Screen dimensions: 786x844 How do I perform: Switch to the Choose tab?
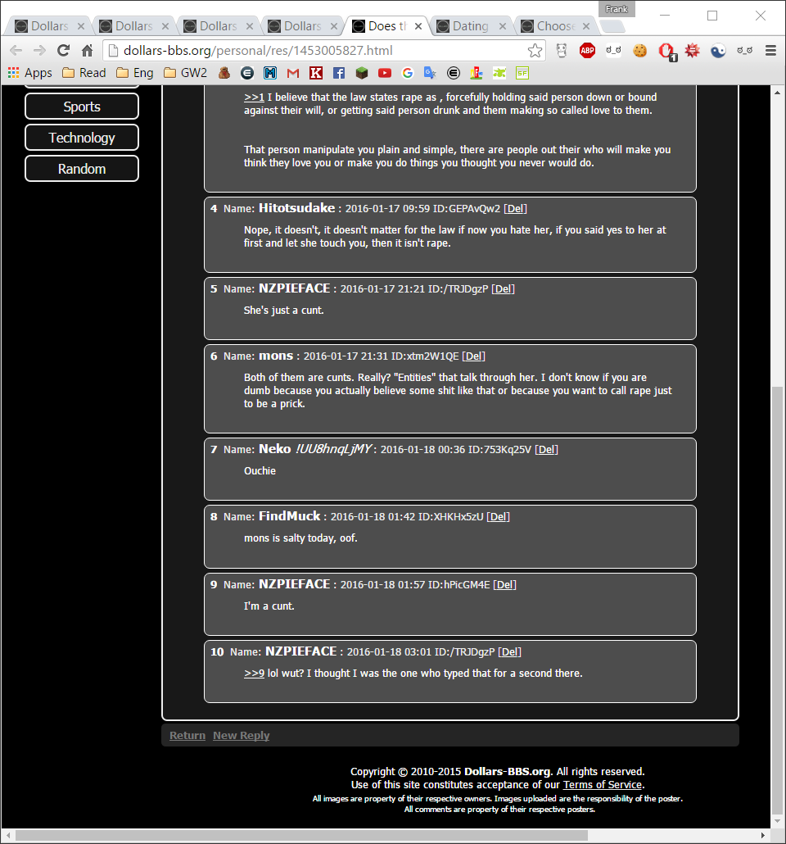(555, 26)
